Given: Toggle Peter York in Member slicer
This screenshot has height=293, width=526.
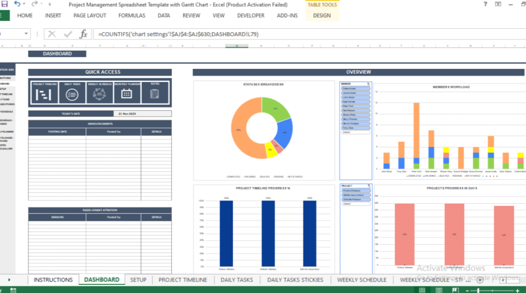Looking at the screenshot, I should point(356,106).
